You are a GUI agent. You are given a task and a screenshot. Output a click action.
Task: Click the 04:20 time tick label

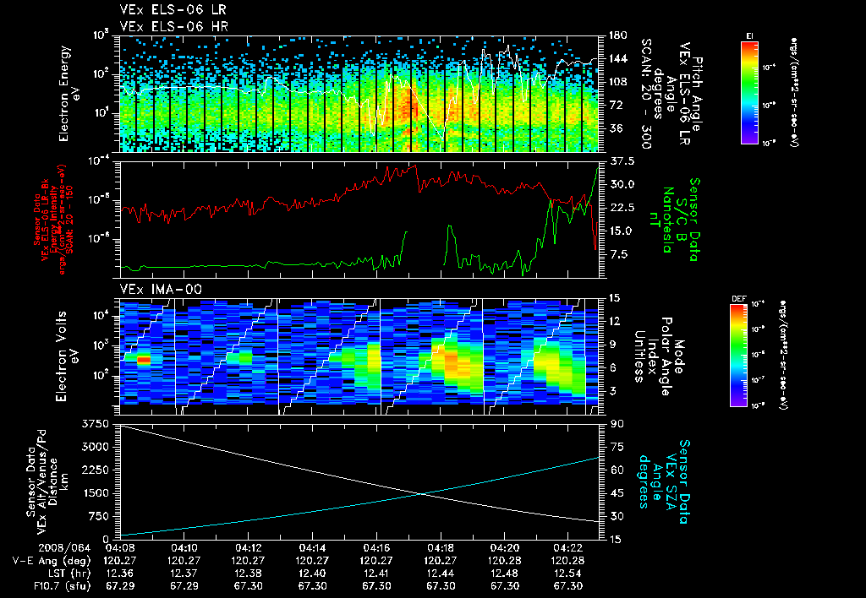click(x=504, y=549)
